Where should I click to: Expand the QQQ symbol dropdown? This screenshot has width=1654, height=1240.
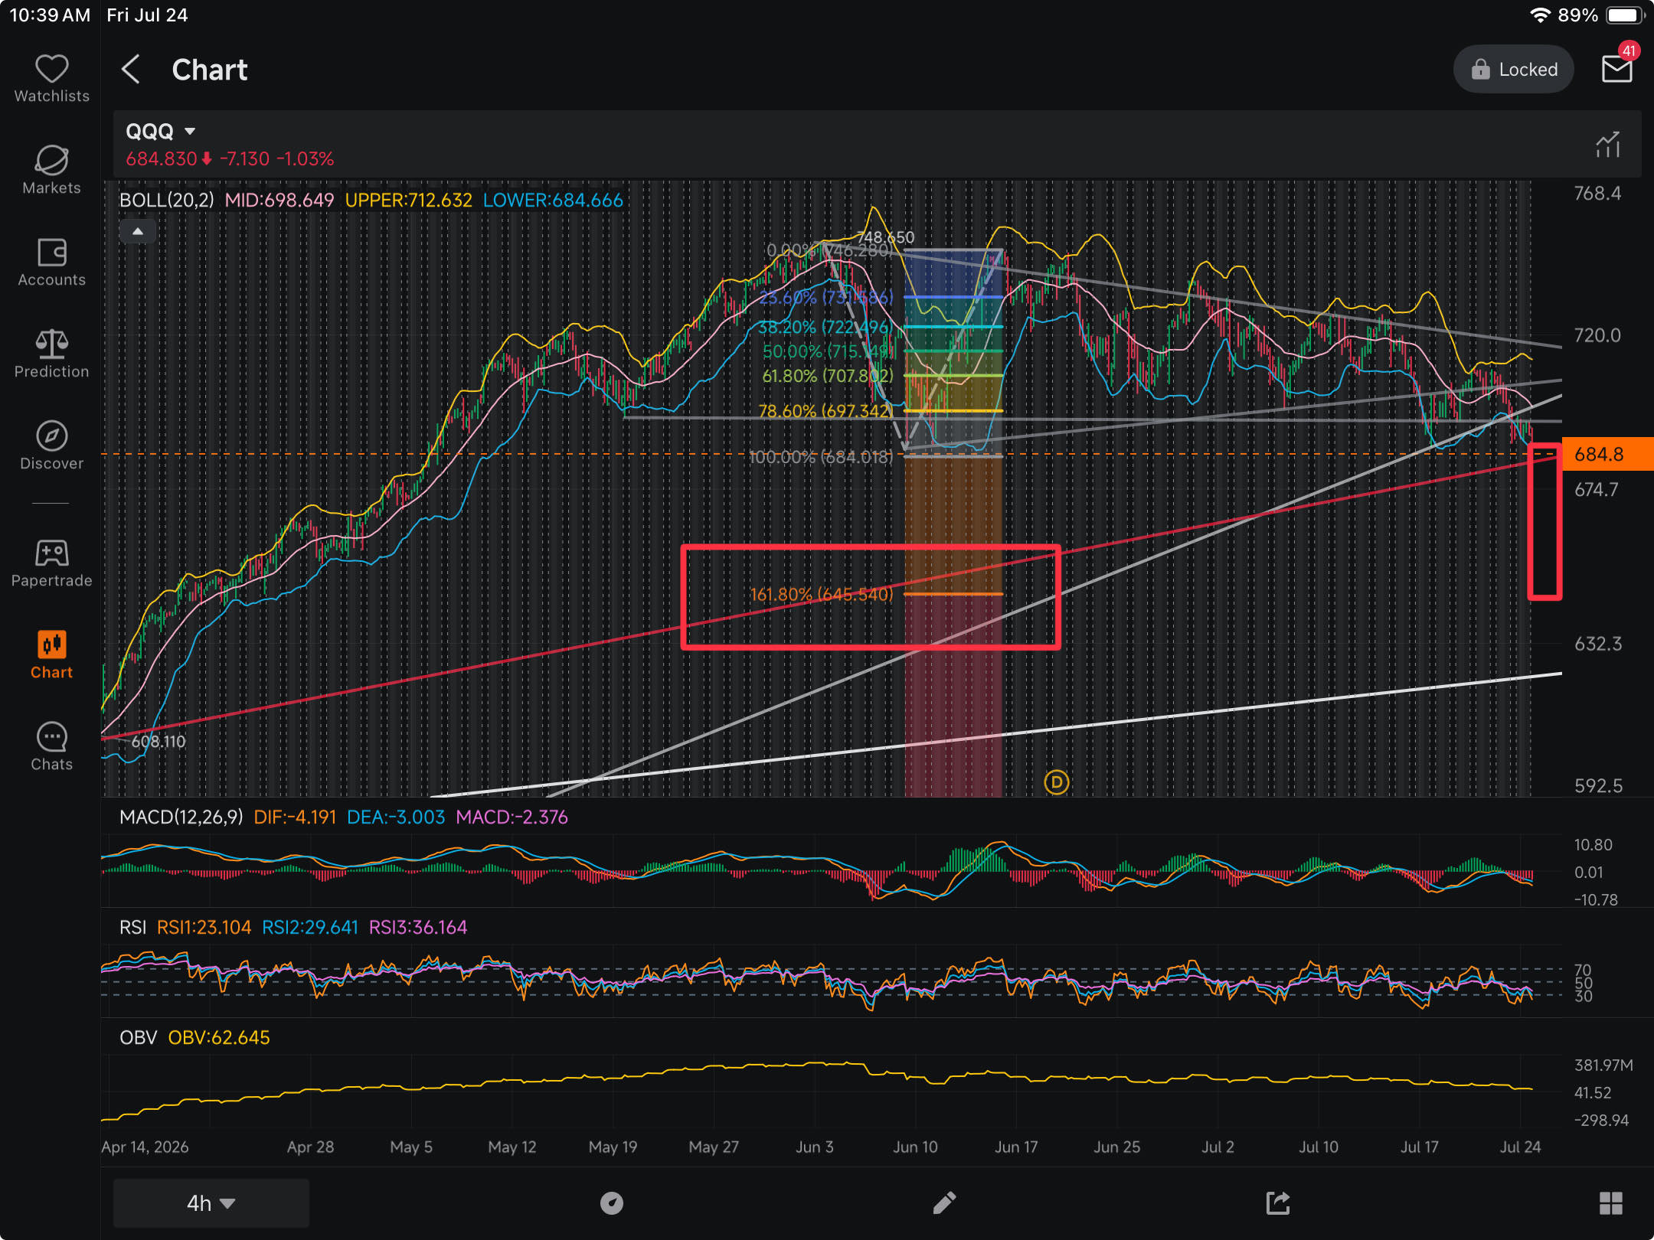(190, 132)
